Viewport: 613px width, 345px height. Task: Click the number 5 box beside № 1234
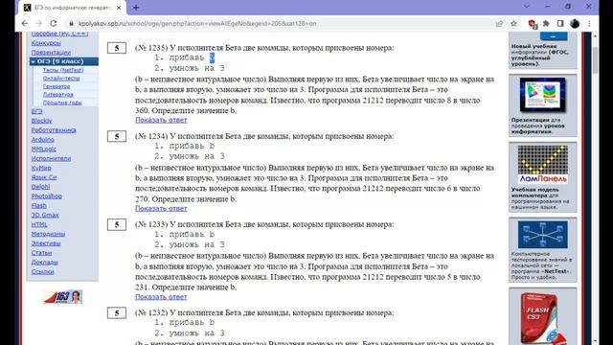[x=117, y=136]
